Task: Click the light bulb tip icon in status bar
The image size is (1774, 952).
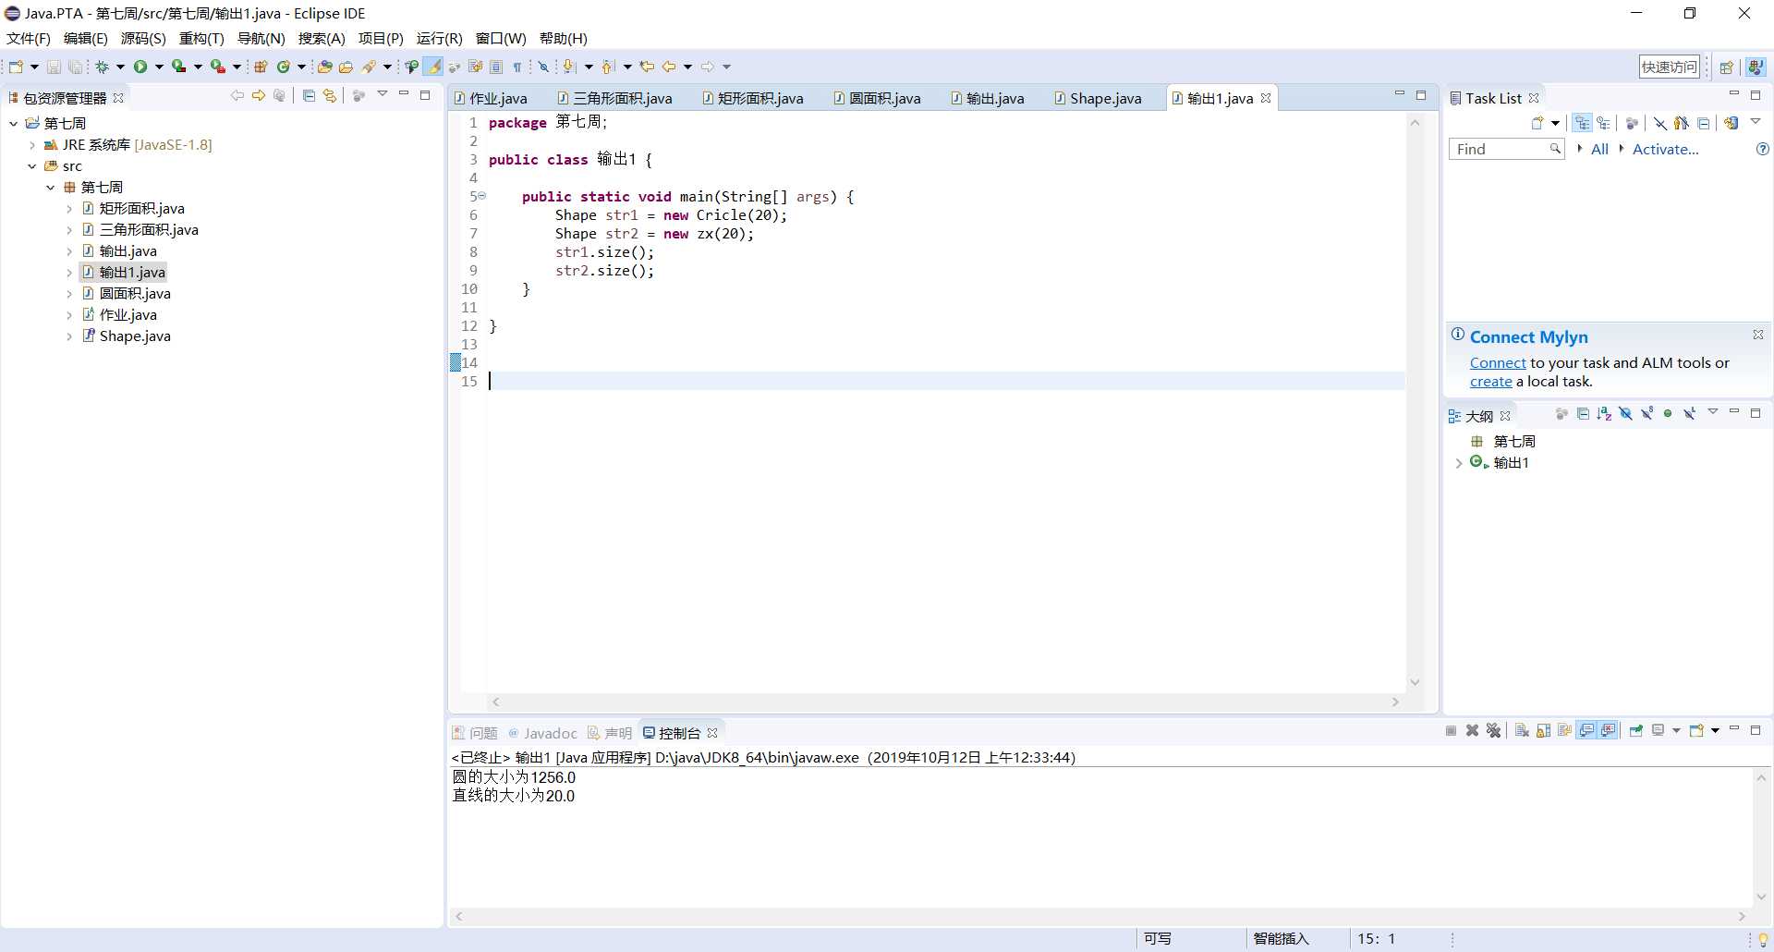Action: point(1762,939)
